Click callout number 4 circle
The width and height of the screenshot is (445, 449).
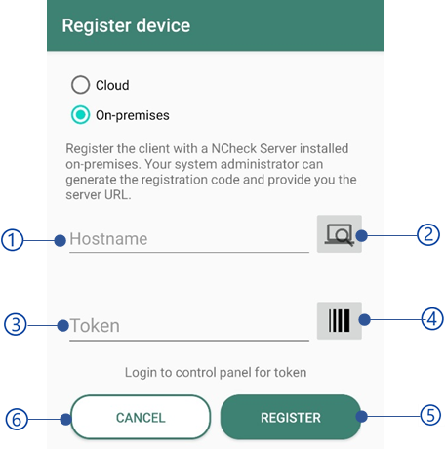[x=432, y=319]
